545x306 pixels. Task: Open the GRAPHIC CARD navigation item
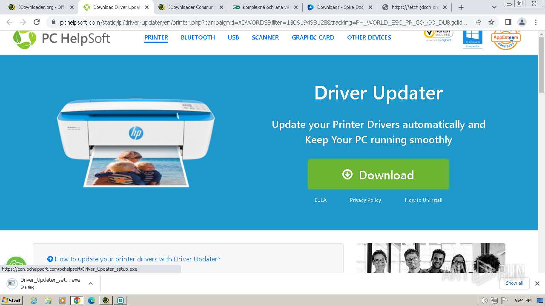click(x=313, y=37)
